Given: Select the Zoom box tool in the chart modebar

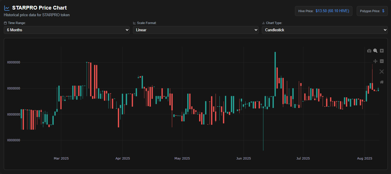Looking at the screenshot, I should (375, 51).
